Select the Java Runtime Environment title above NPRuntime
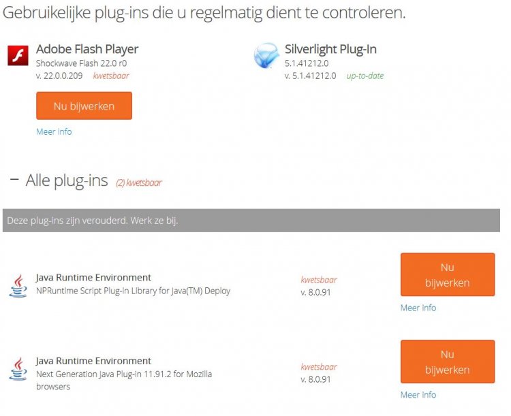Image resolution: width=511 pixels, height=416 pixels. (93, 277)
